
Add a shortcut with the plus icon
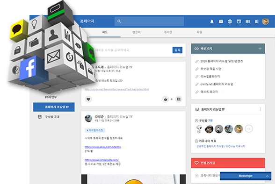pyautogui.click(x=260, y=49)
